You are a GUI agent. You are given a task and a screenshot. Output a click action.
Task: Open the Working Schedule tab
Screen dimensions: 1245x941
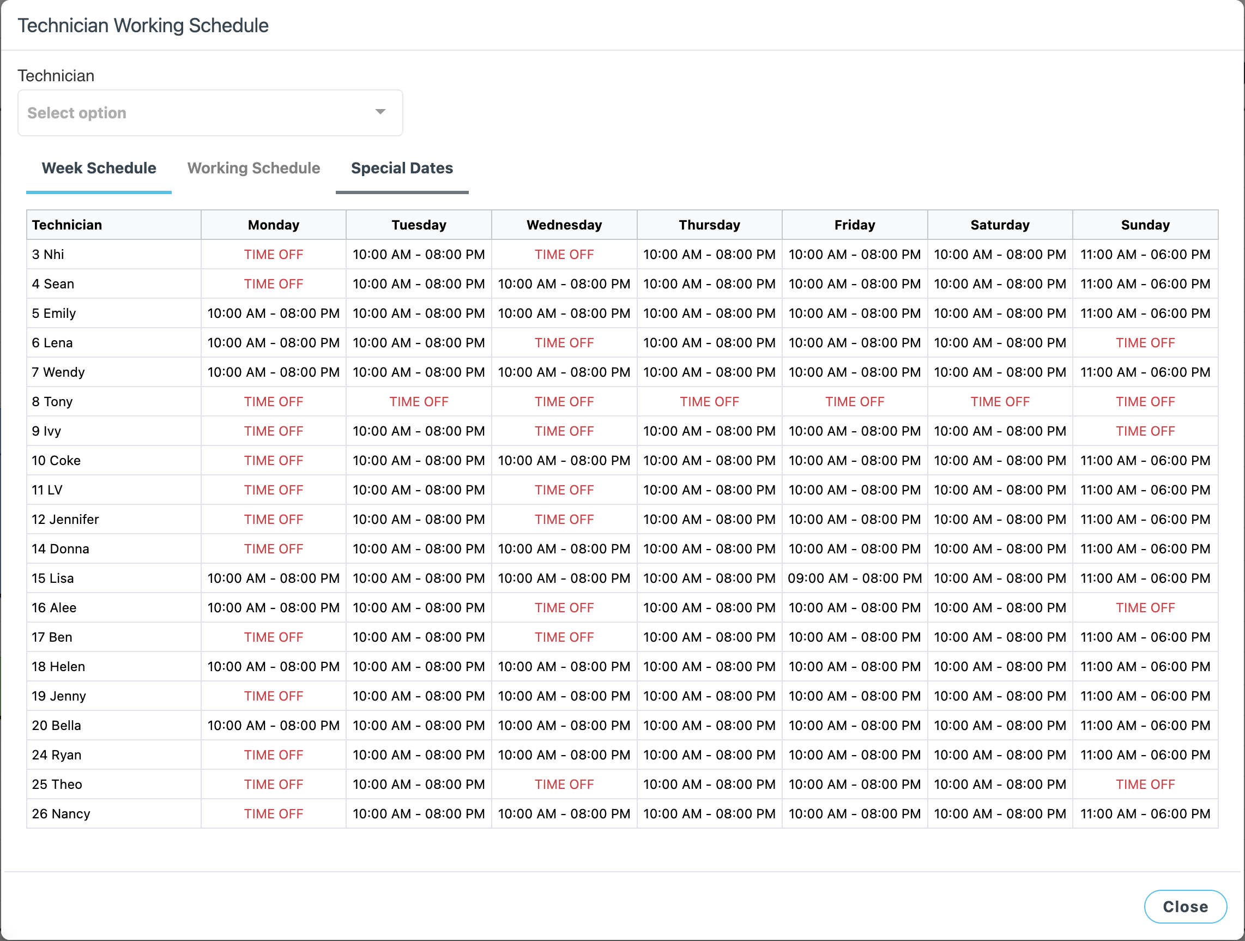253,168
